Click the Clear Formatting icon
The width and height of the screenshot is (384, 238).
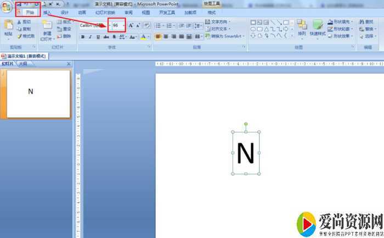pos(147,25)
